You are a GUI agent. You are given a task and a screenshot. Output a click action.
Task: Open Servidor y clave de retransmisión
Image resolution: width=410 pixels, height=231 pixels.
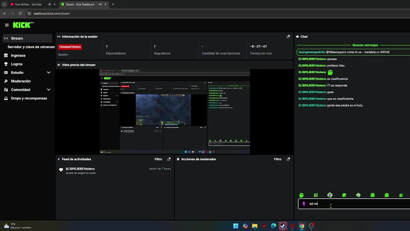coord(31,47)
